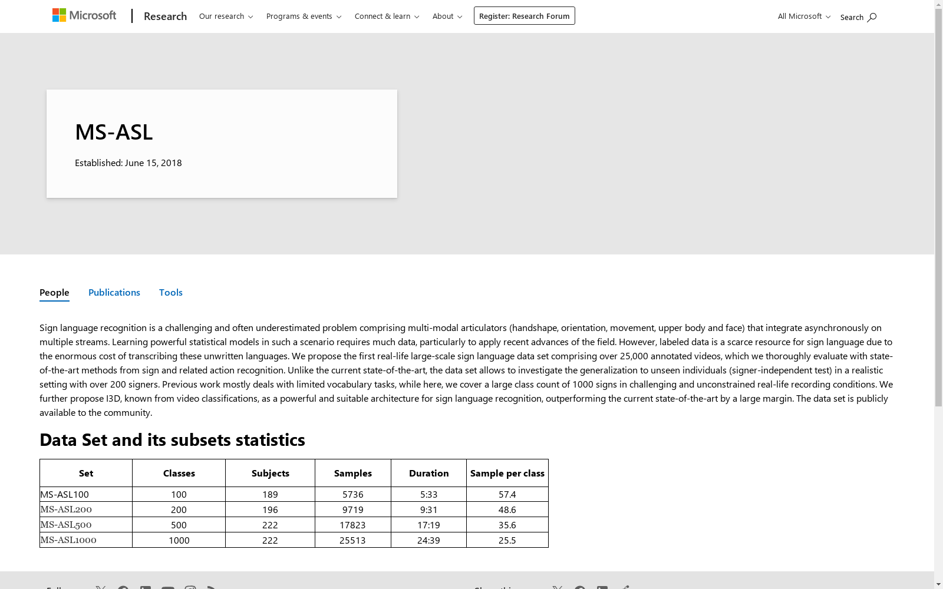Click the Classes cell in the MS-ASL500 row
The image size is (943, 589).
pyautogui.click(x=179, y=525)
